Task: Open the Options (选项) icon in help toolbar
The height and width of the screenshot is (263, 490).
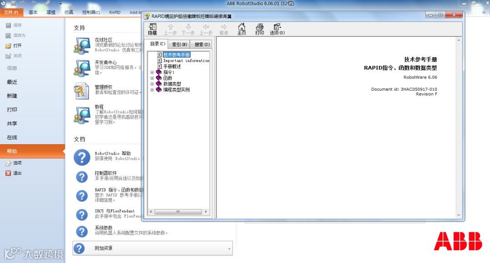Action: (x=277, y=29)
